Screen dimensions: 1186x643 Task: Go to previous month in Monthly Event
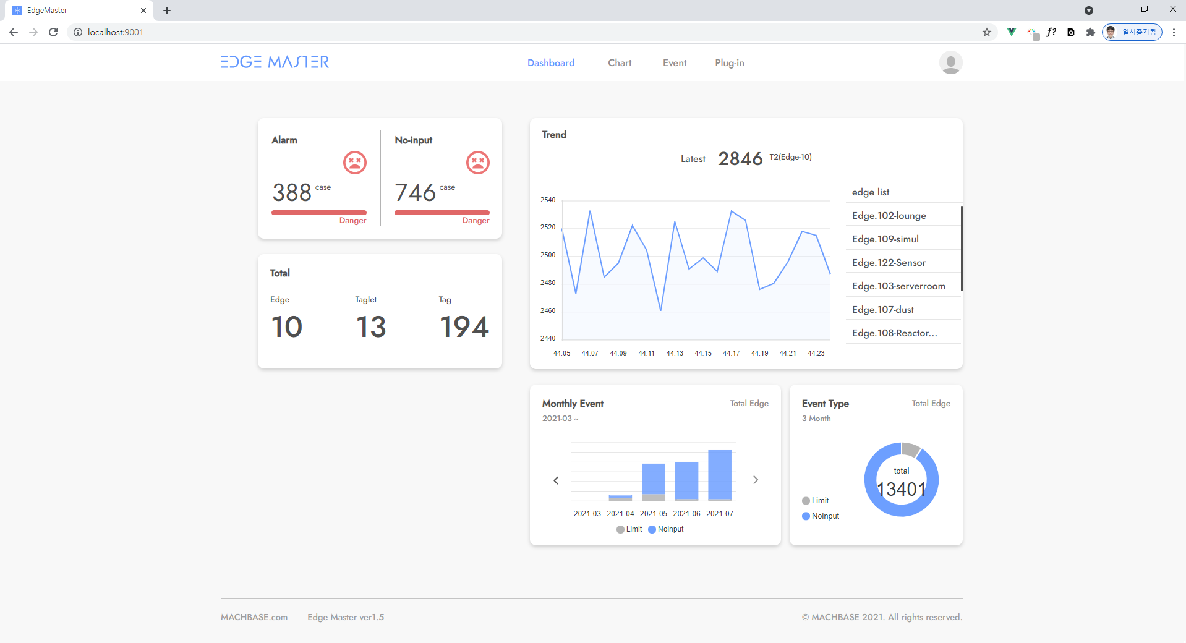[x=556, y=480]
